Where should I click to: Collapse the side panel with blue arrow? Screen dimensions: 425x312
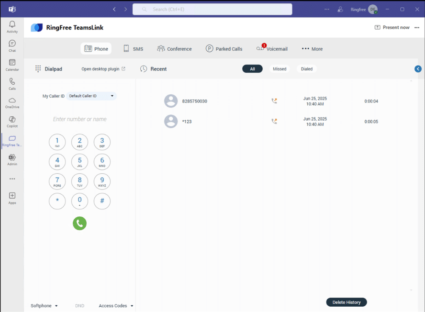tap(418, 69)
